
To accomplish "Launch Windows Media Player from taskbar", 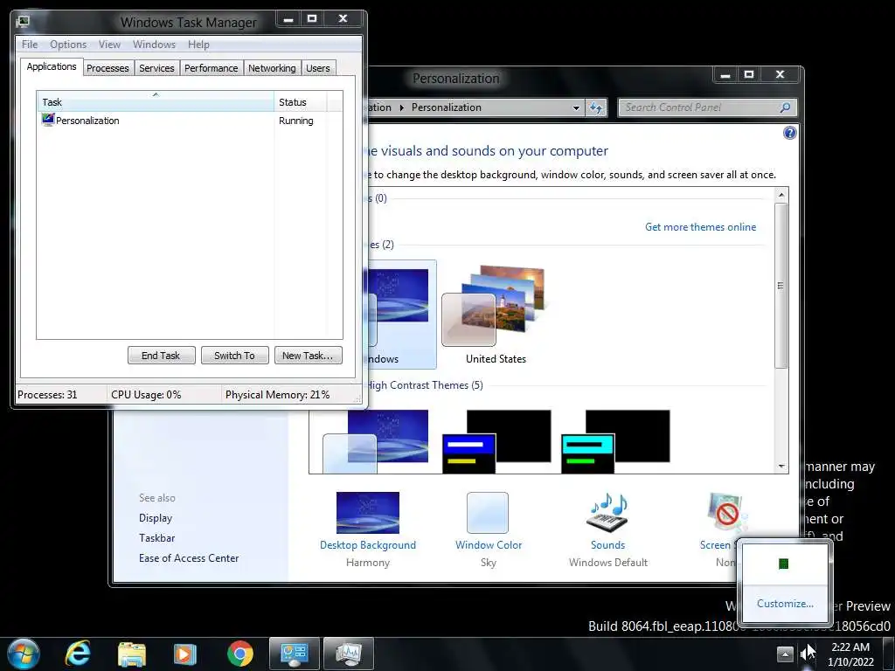I will pos(185,654).
